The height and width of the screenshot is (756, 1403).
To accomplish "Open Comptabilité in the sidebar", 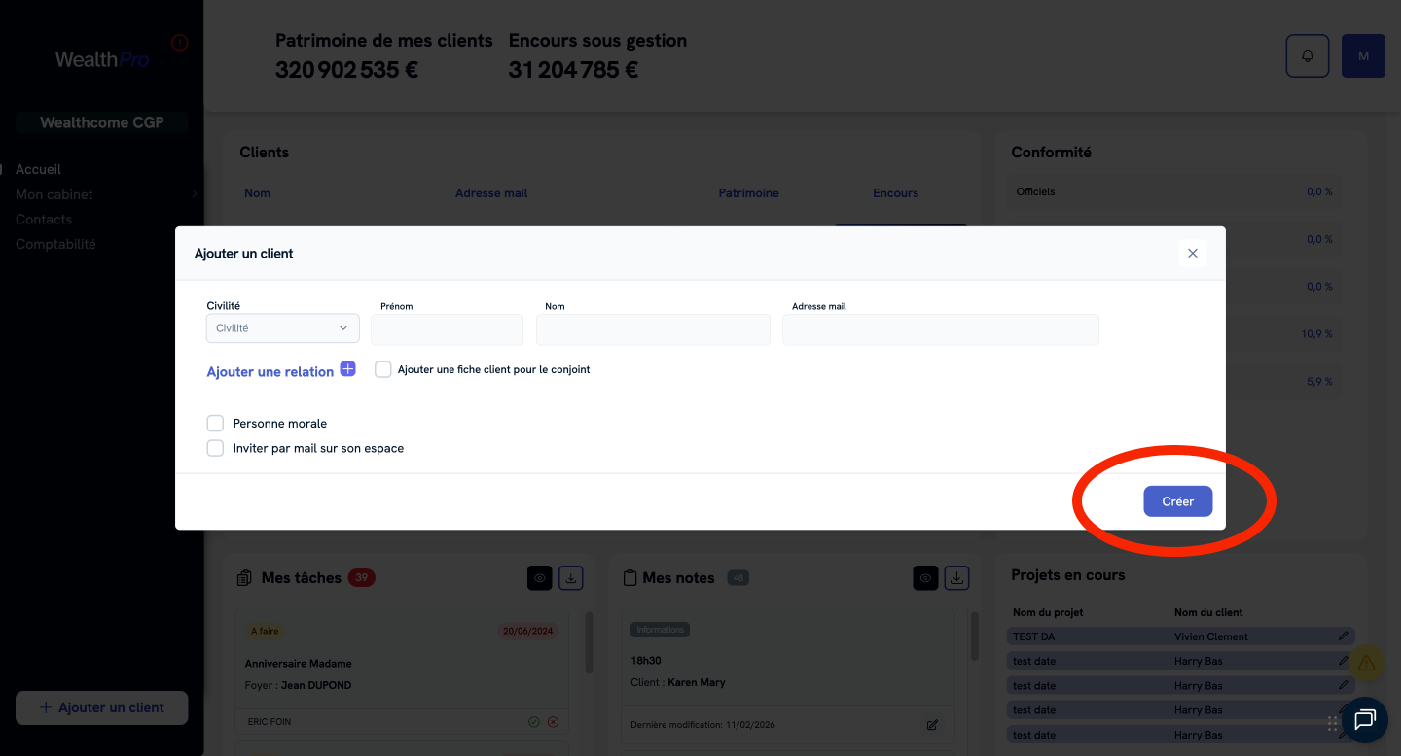I will [55, 244].
